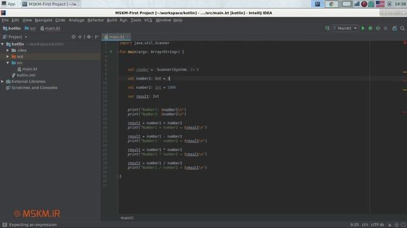Click the tool-windows icon at status bar left
The image size is (407, 228).
click(4, 225)
